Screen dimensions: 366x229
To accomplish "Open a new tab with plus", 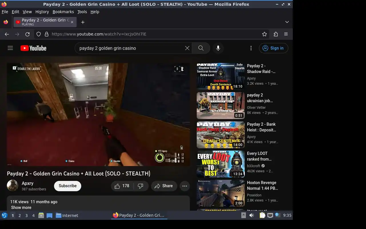I will click(83, 22).
